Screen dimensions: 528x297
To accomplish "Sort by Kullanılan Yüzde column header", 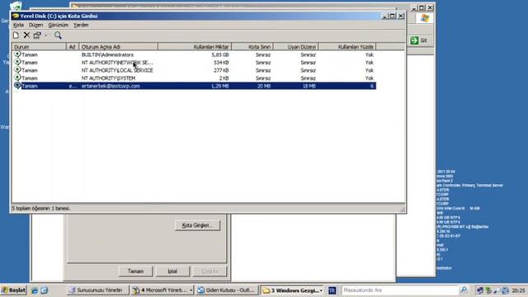I will point(347,47).
